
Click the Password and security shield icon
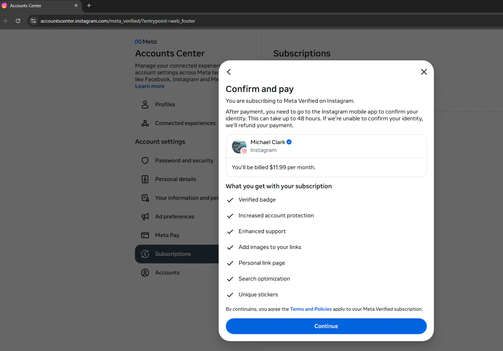[145, 161]
